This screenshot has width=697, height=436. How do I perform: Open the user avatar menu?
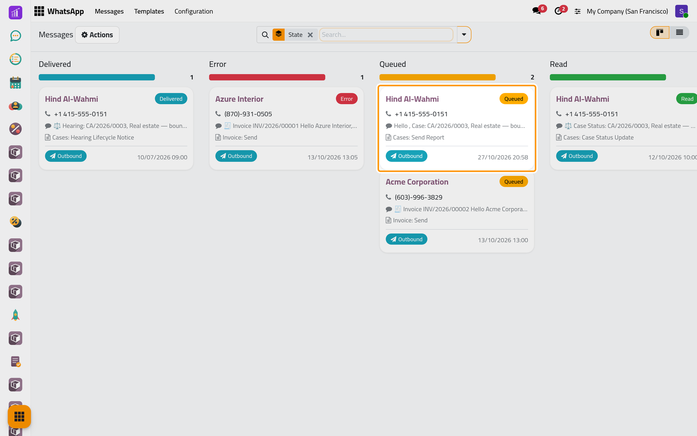pyautogui.click(x=681, y=11)
